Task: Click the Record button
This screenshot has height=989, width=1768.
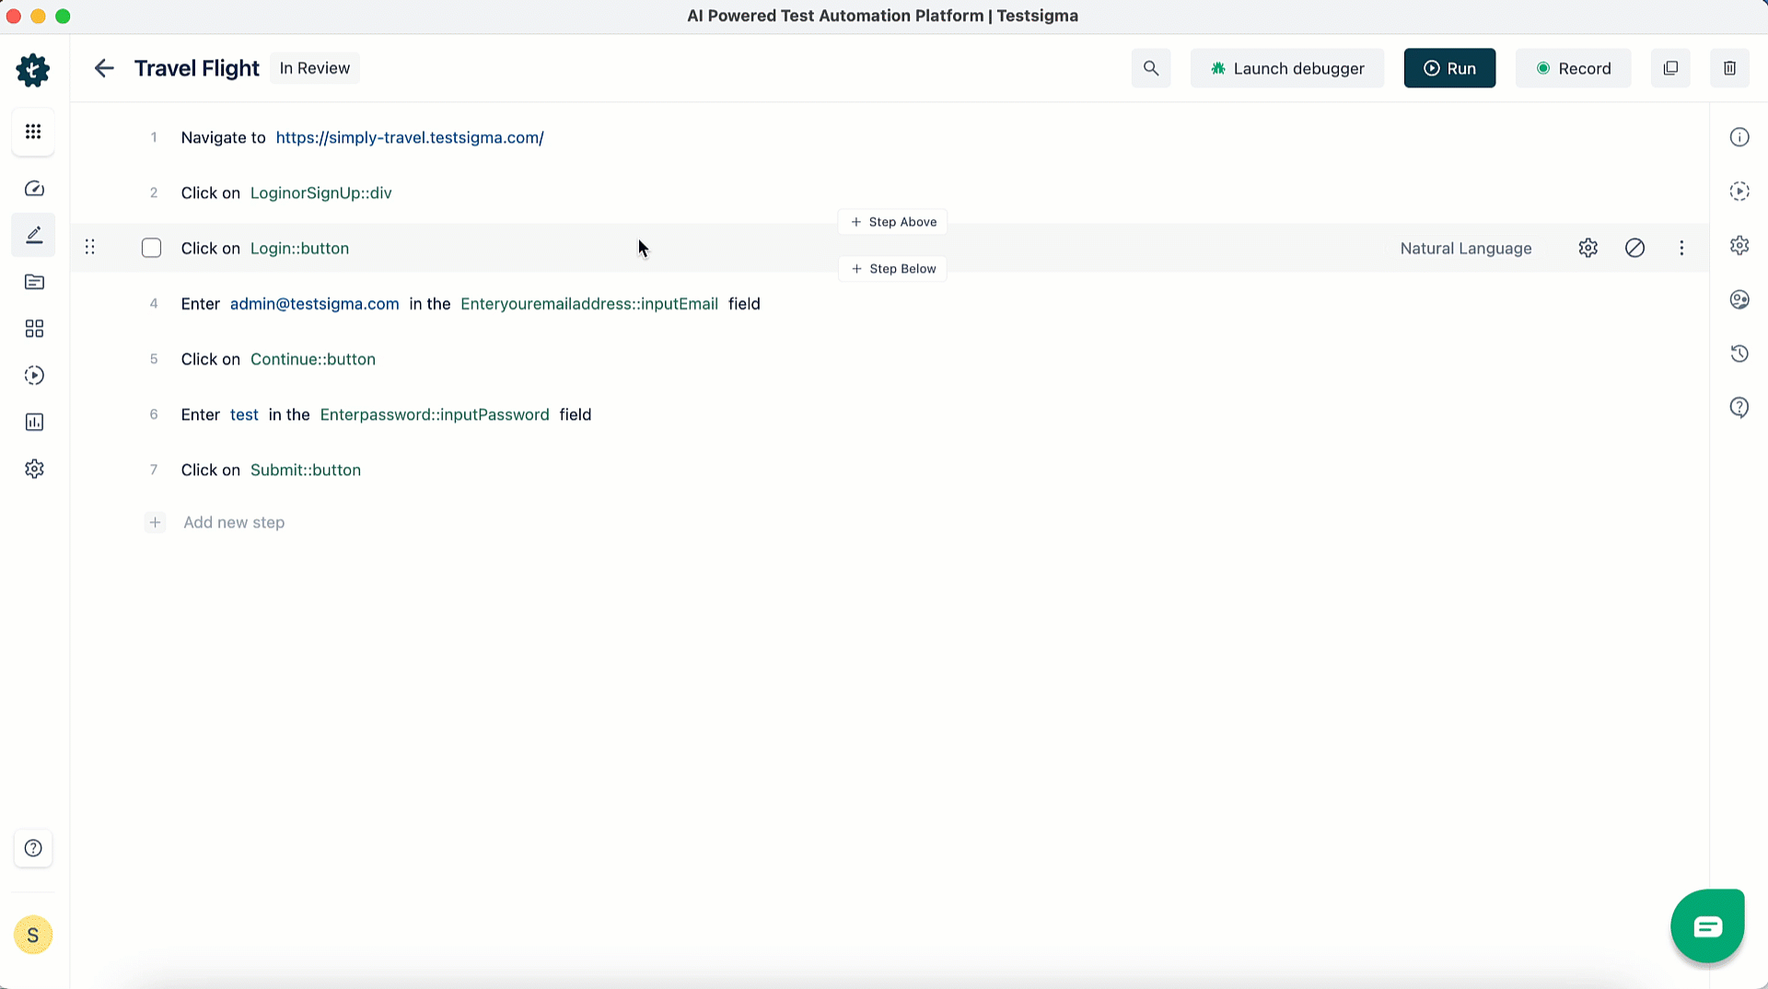Action: pos(1573,68)
